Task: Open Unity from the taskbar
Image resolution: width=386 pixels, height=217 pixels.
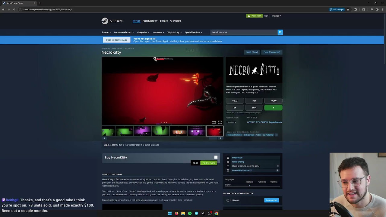Action: tap(203, 213)
